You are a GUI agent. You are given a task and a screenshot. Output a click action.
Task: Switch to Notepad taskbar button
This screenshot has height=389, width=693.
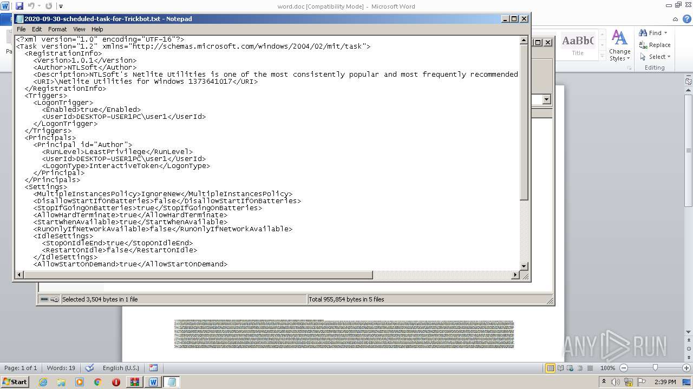click(x=172, y=382)
